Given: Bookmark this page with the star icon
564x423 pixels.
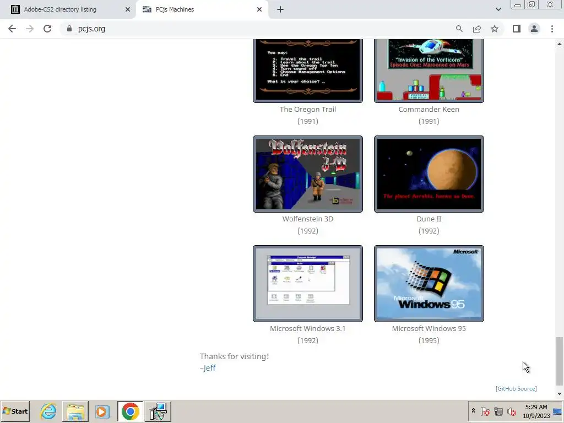Looking at the screenshot, I should click(x=495, y=29).
